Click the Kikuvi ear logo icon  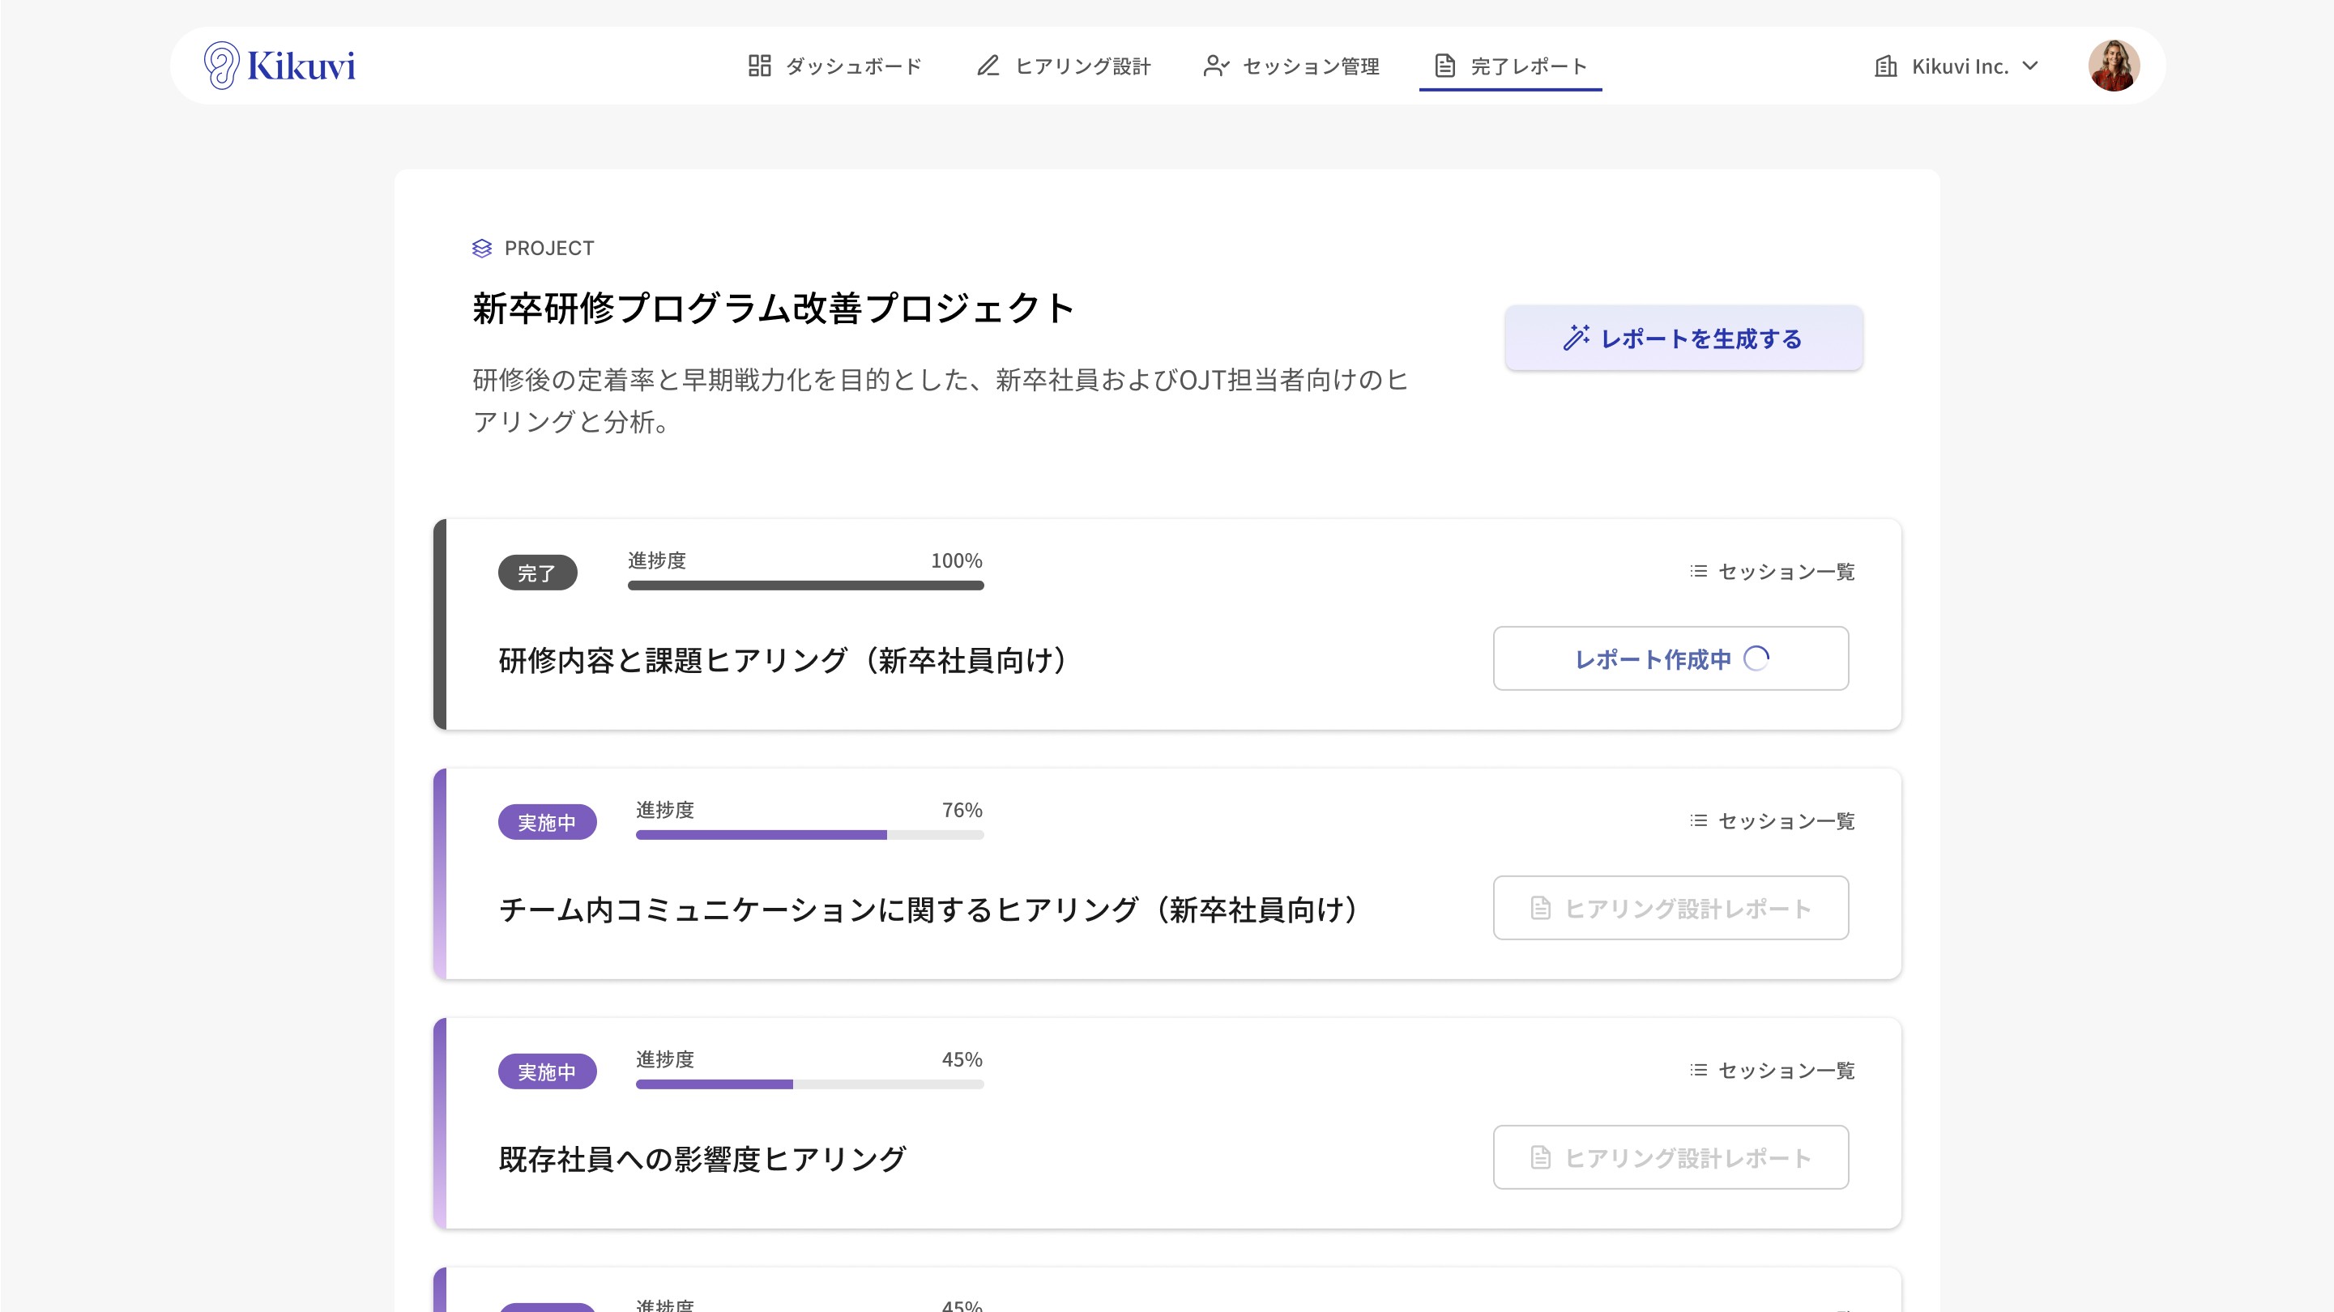click(221, 66)
